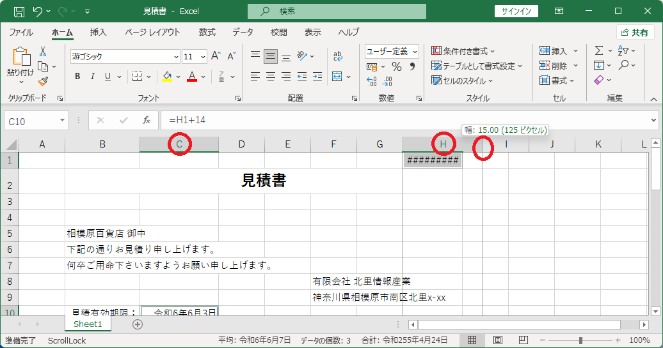Viewport: 663px width, 348px height.
Task: Switch to the 数式 tab
Action: coord(207,33)
